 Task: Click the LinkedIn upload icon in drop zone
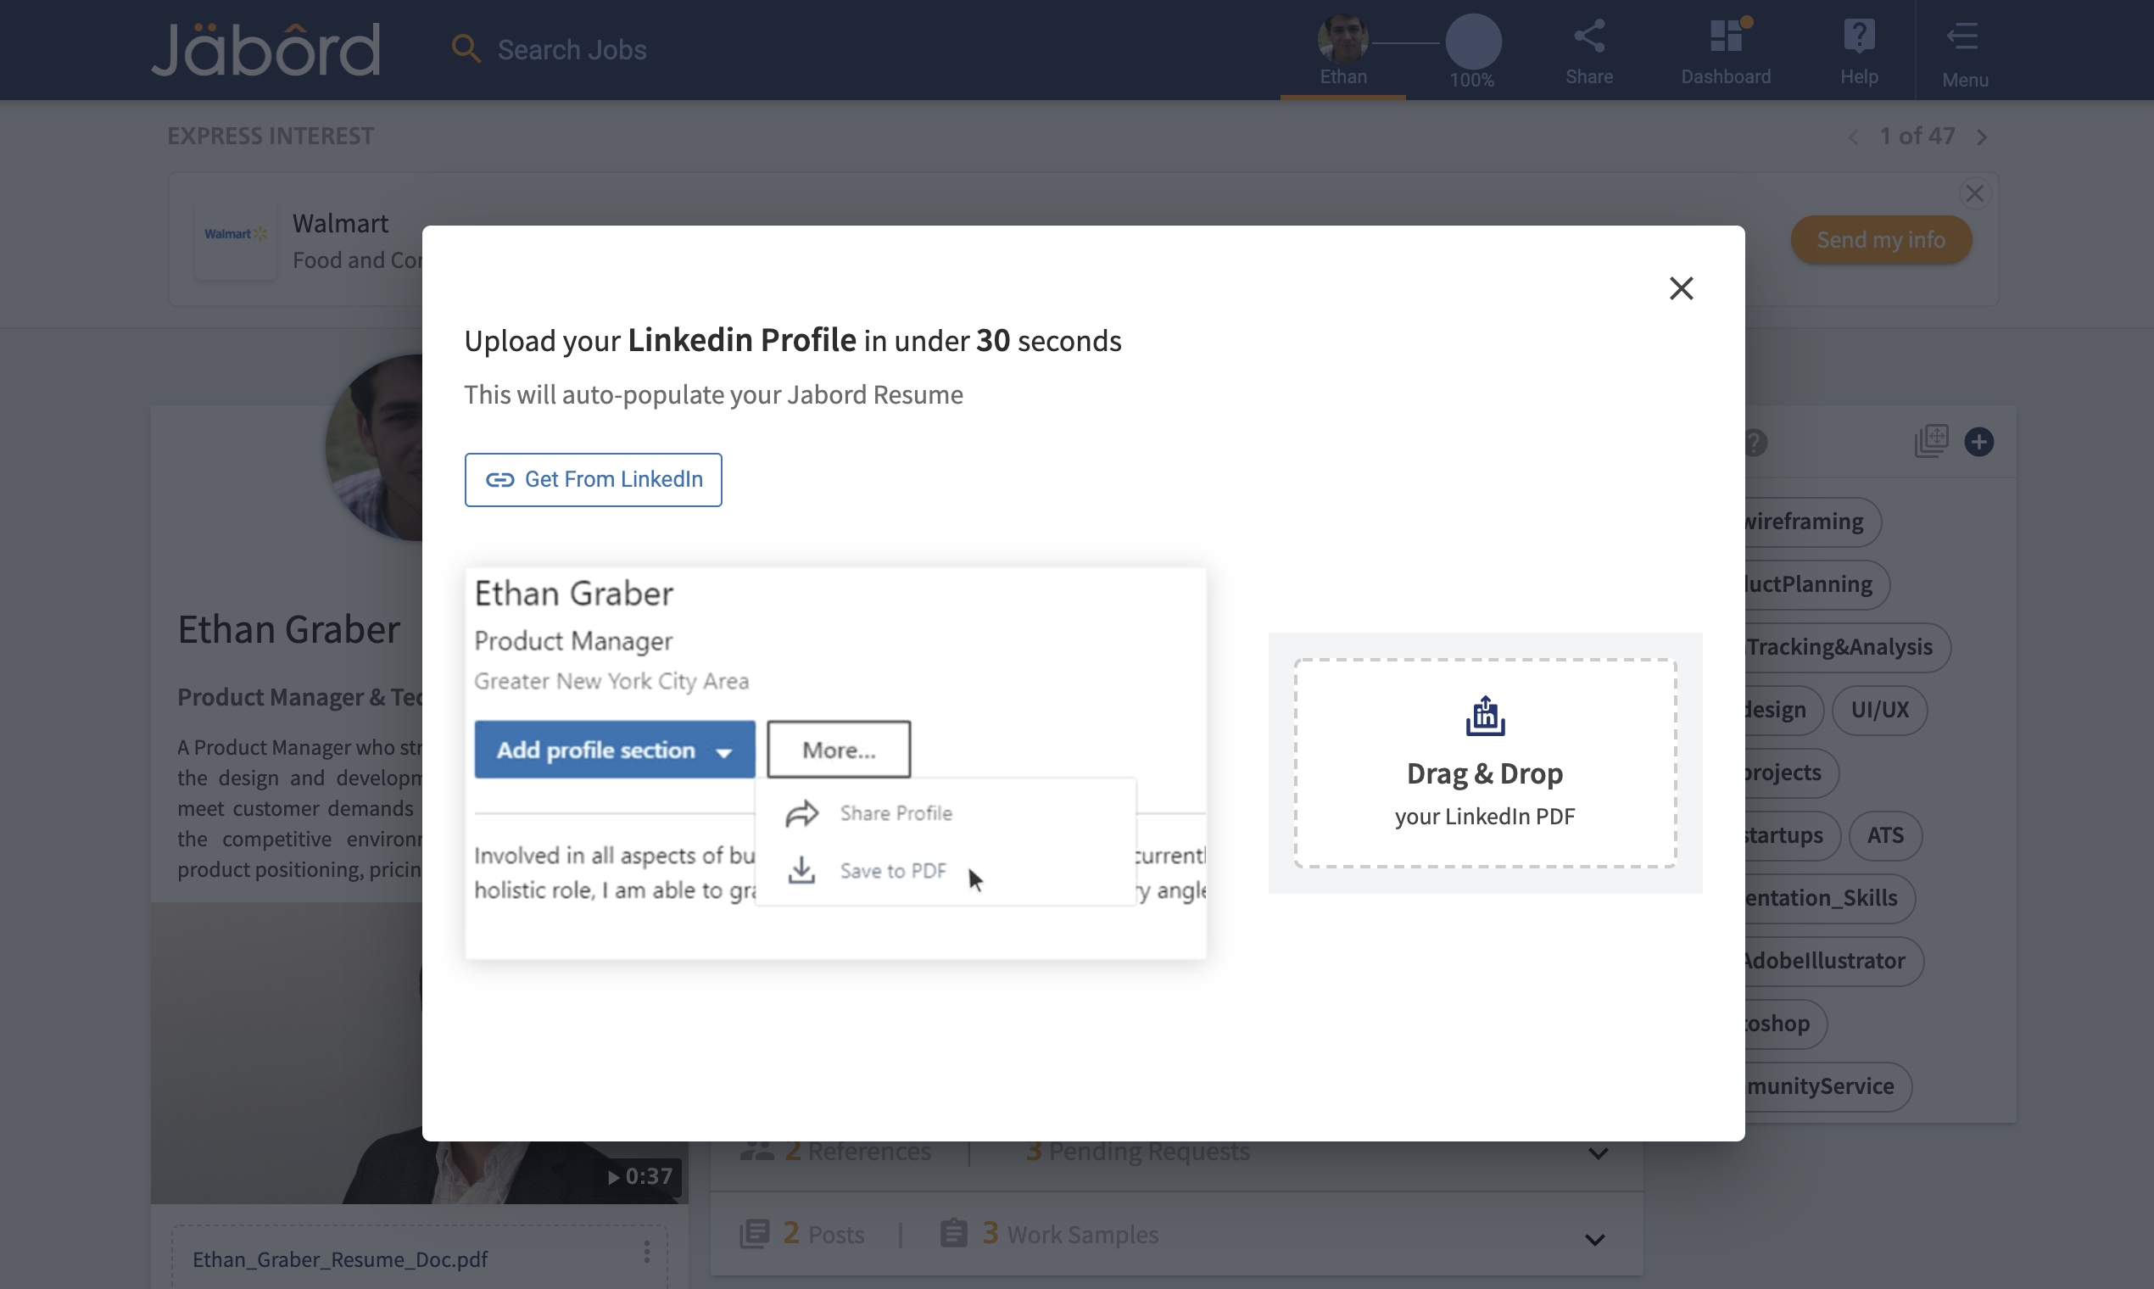tap(1484, 717)
